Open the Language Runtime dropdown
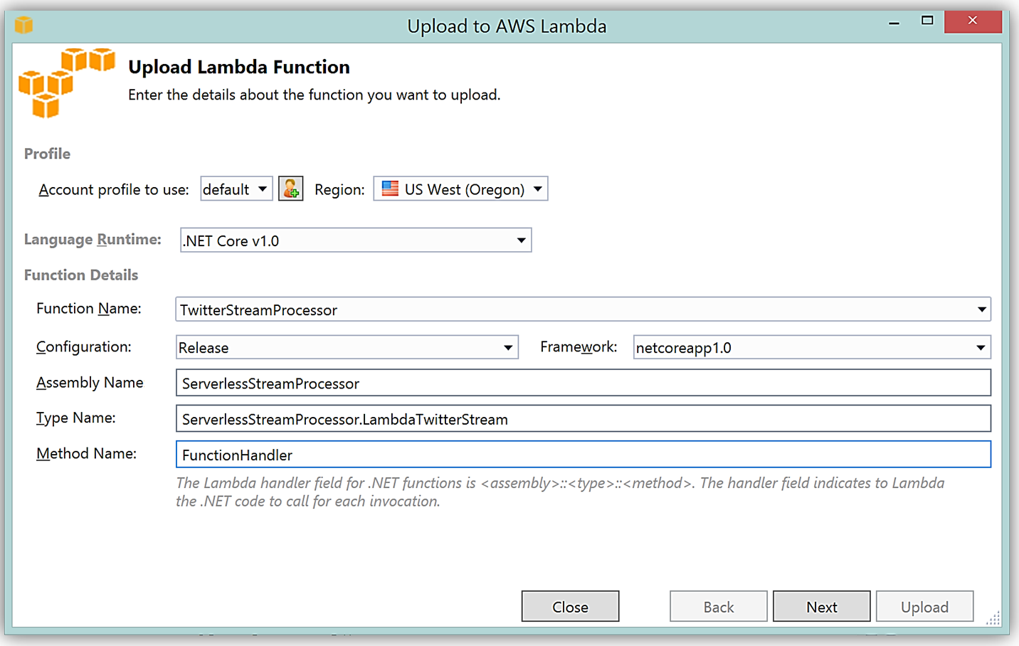The image size is (1019, 646). pyautogui.click(x=355, y=240)
